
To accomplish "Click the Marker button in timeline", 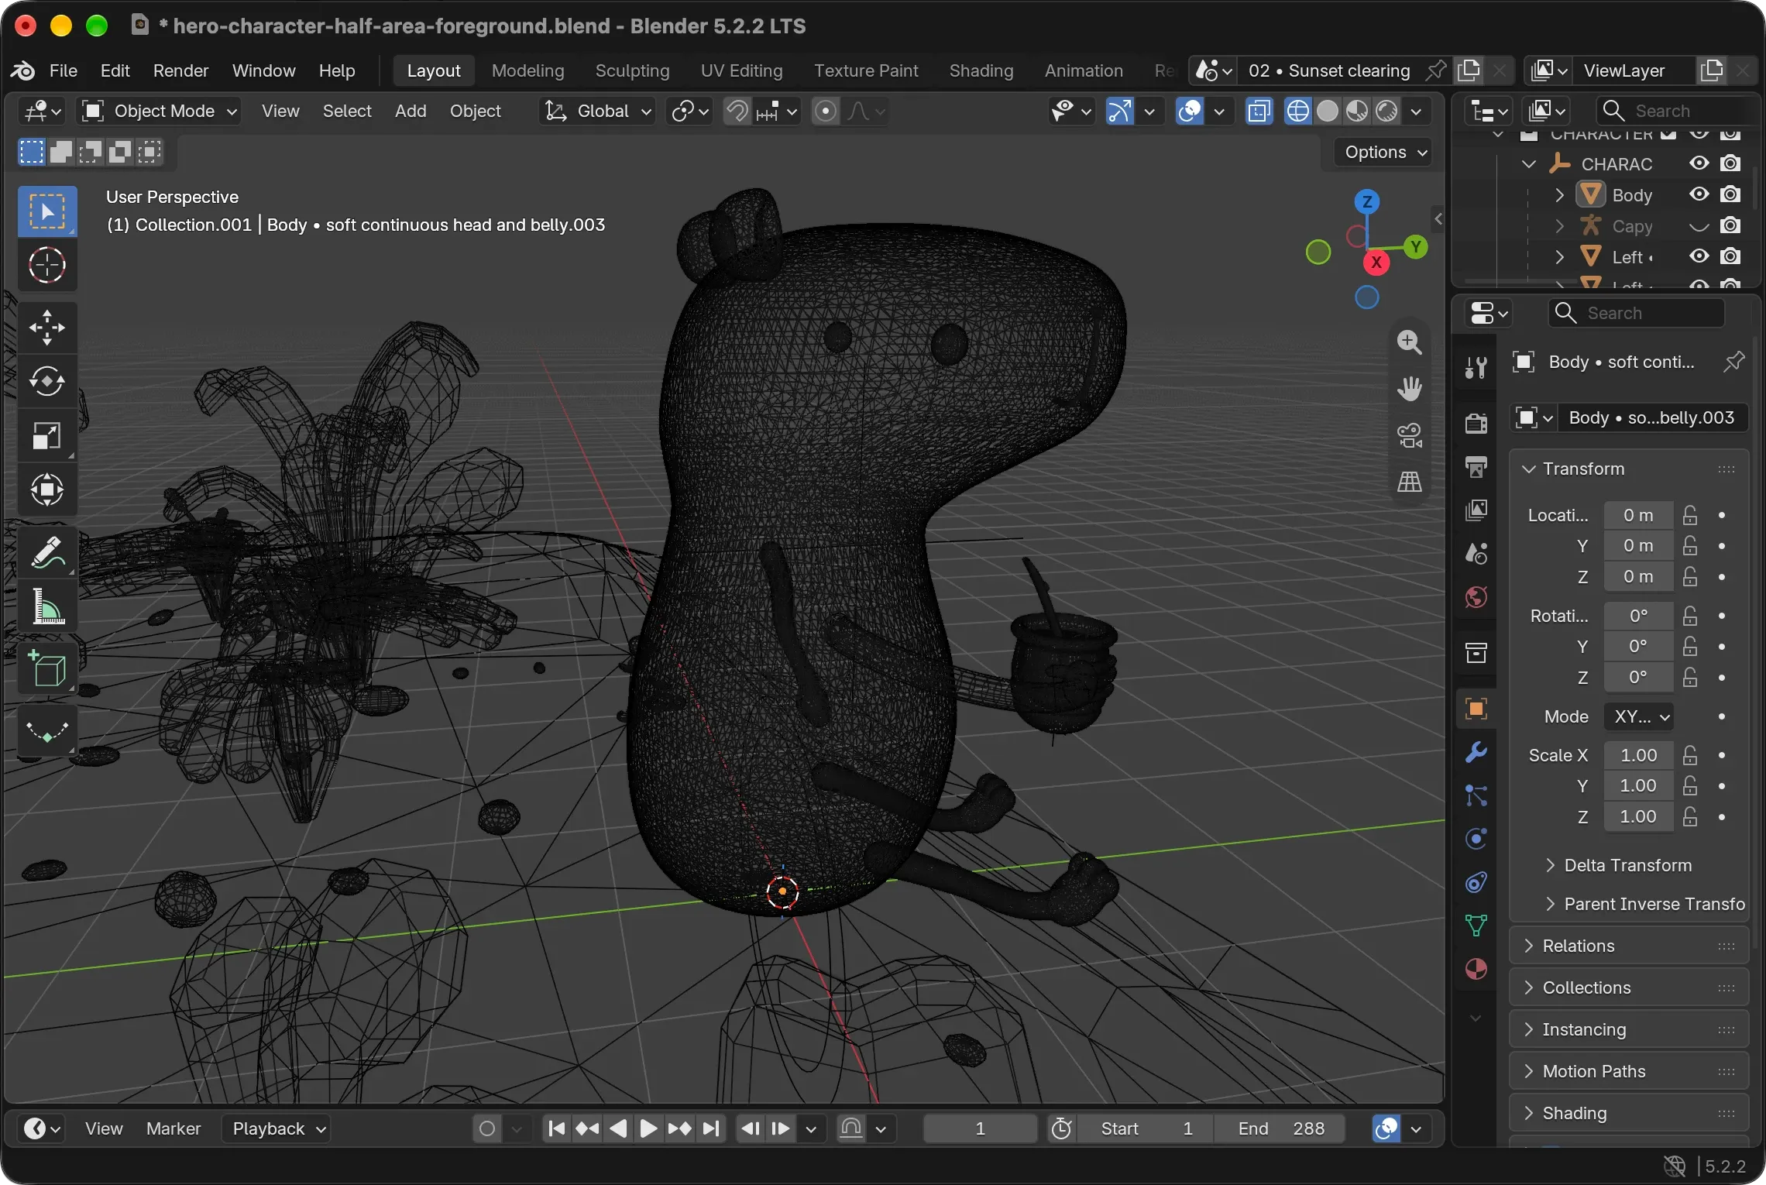I will pyautogui.click(x=174, y=1128).
